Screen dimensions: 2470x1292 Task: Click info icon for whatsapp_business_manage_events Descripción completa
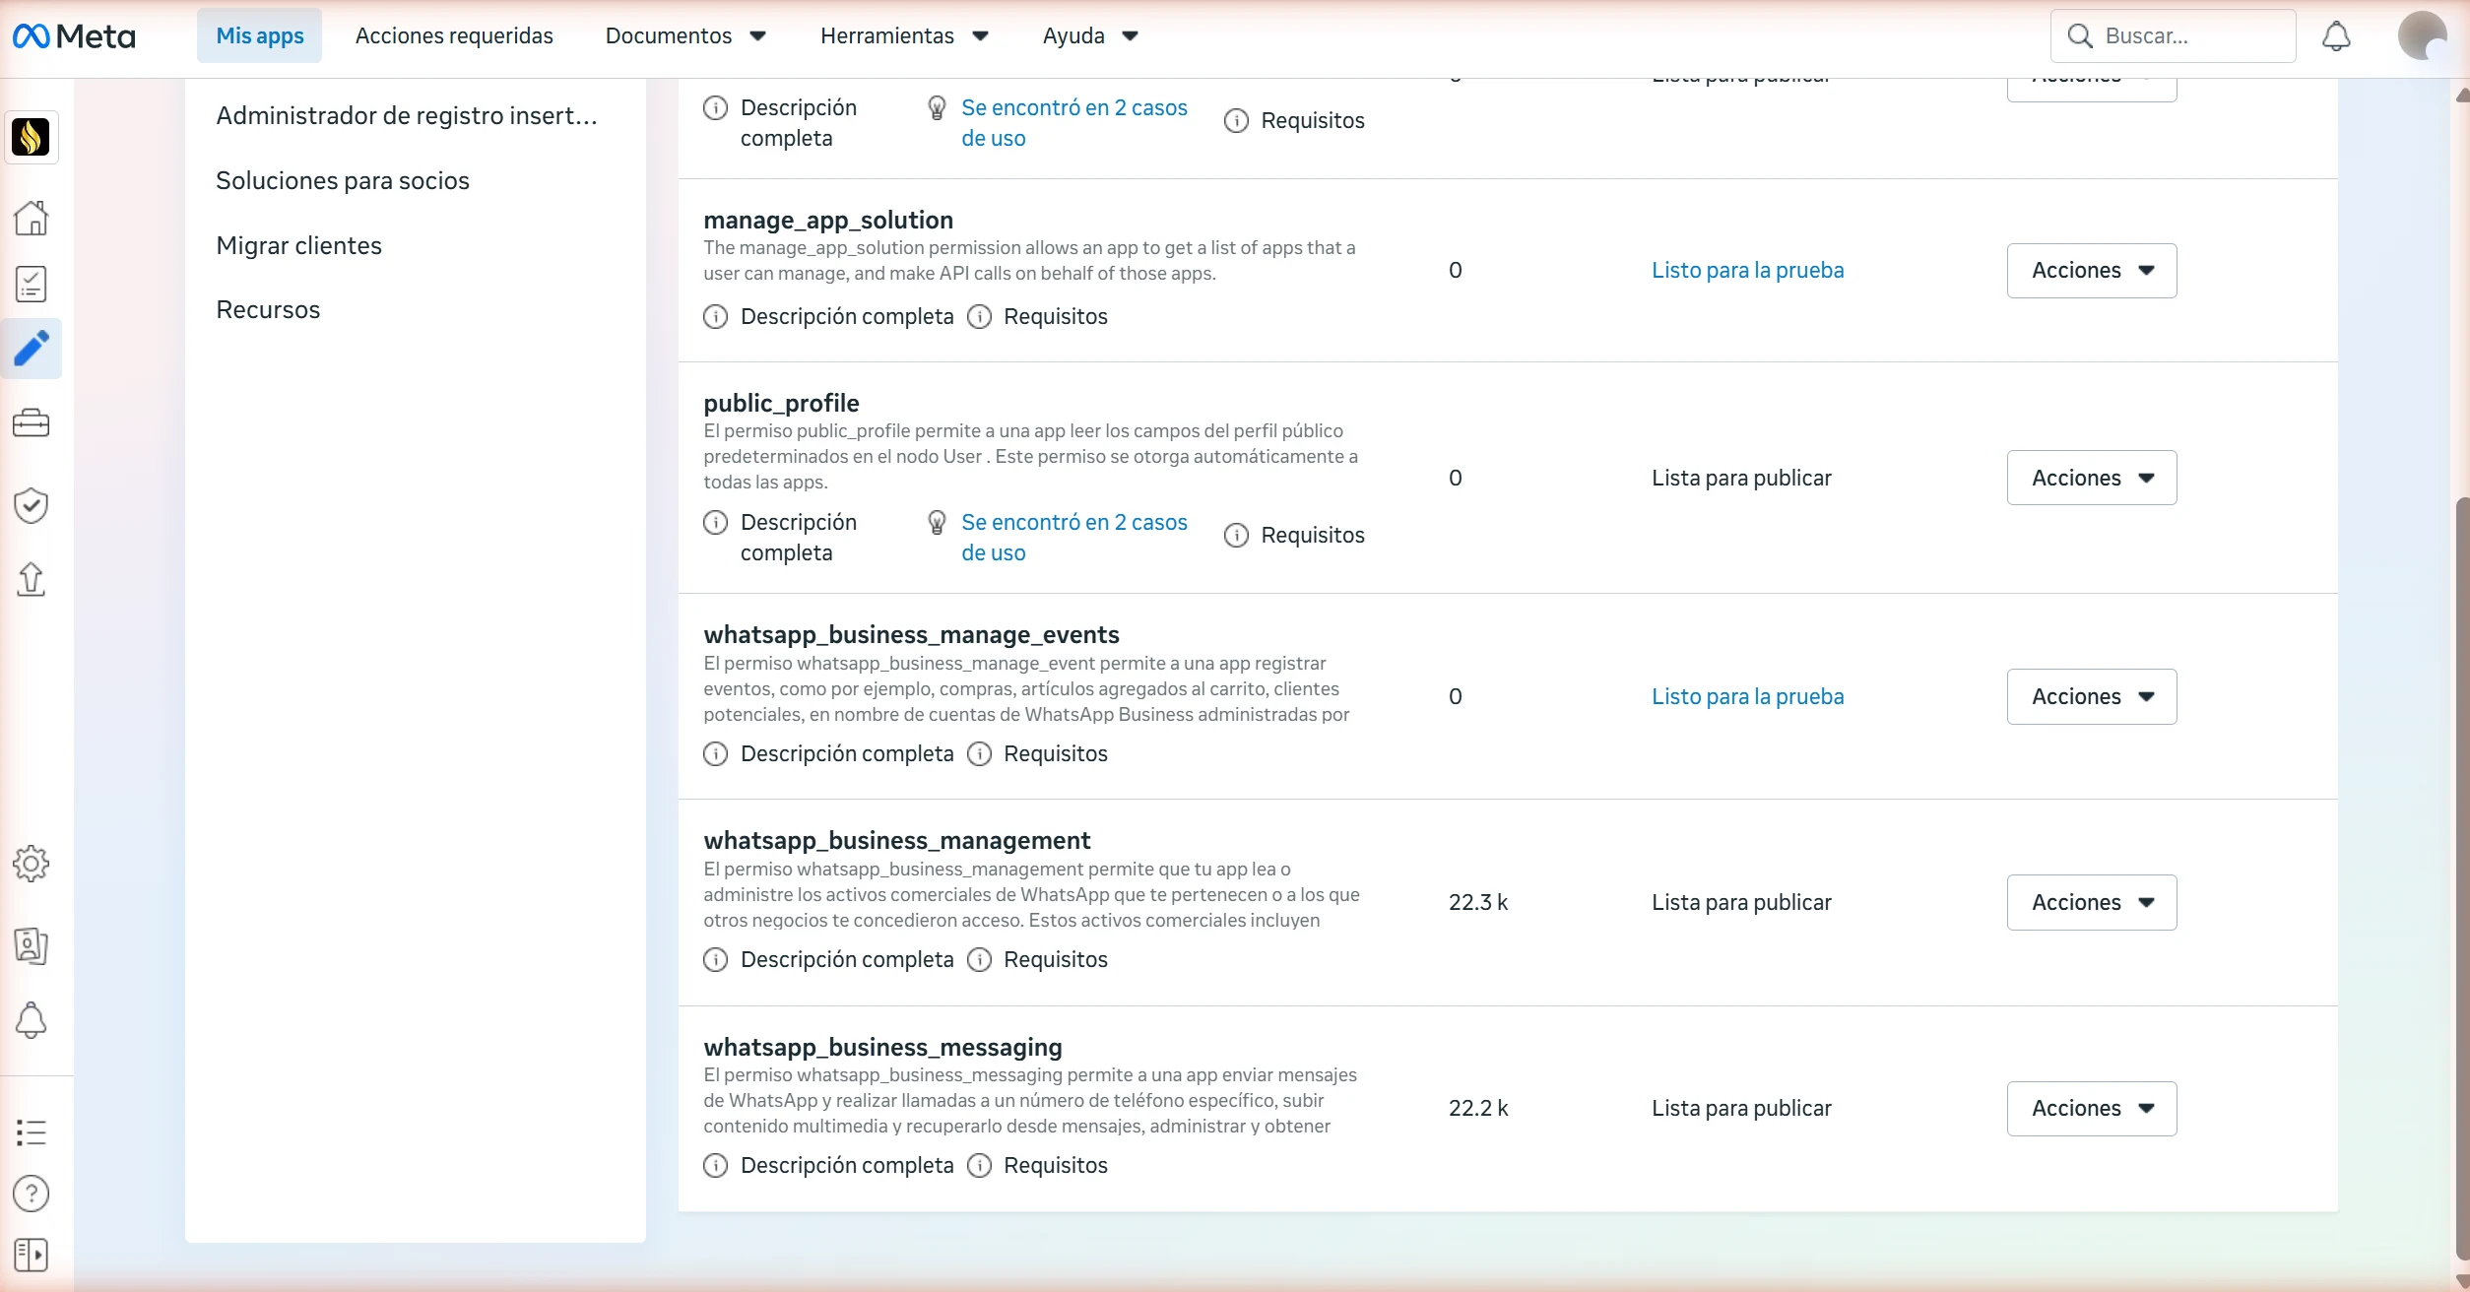point(716,754)
